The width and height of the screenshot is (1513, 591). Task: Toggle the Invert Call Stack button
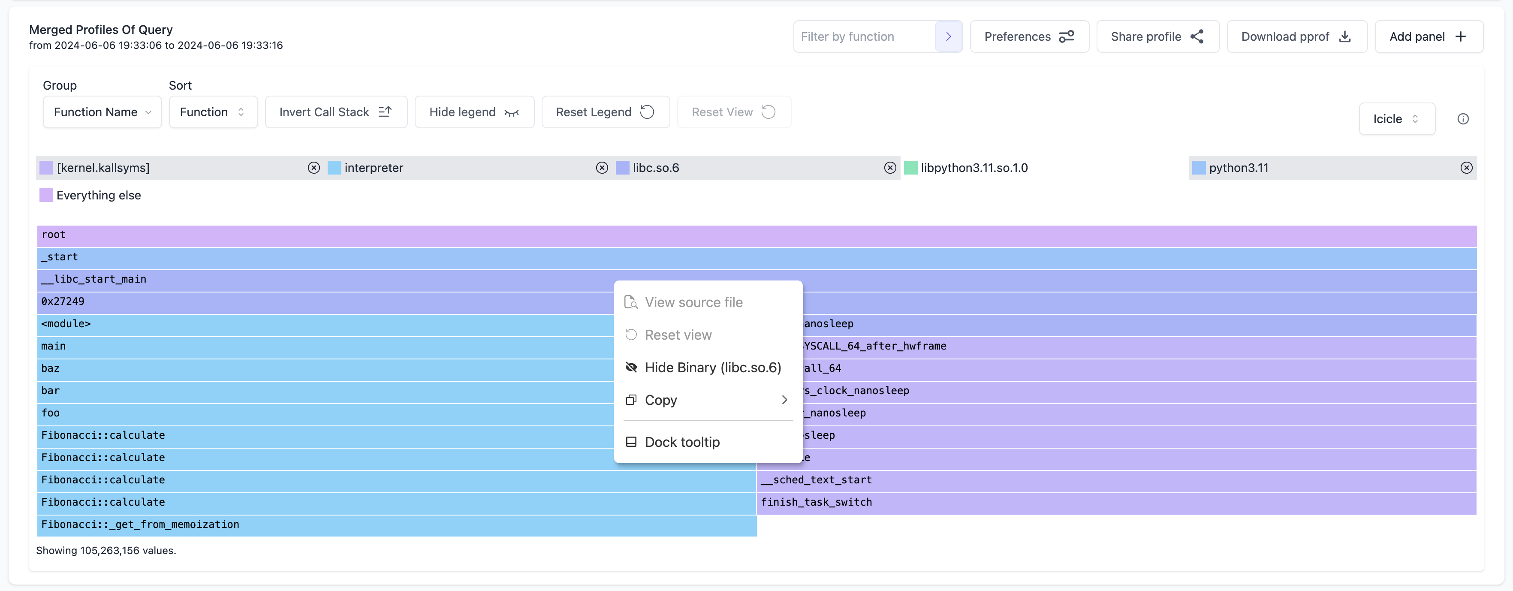pyautogui.click(x=336, y=111)
